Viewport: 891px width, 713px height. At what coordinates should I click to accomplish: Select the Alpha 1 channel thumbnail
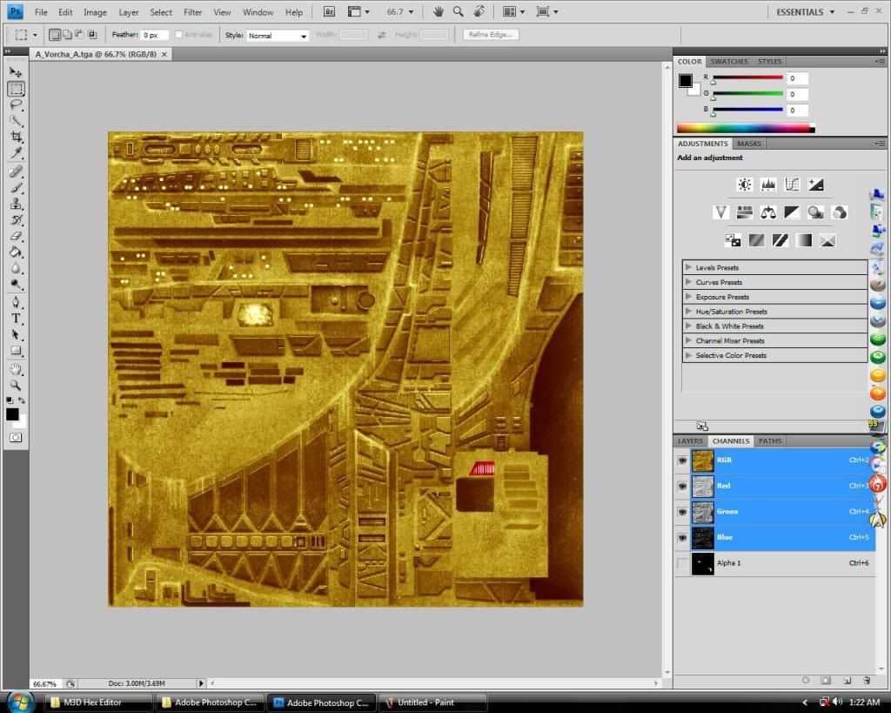point(702,563)
